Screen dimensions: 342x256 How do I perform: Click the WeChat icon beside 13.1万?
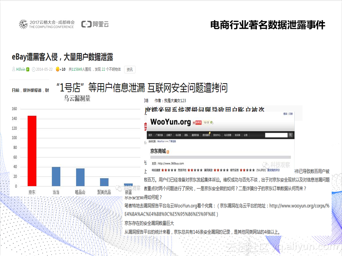tap(212, 123)
